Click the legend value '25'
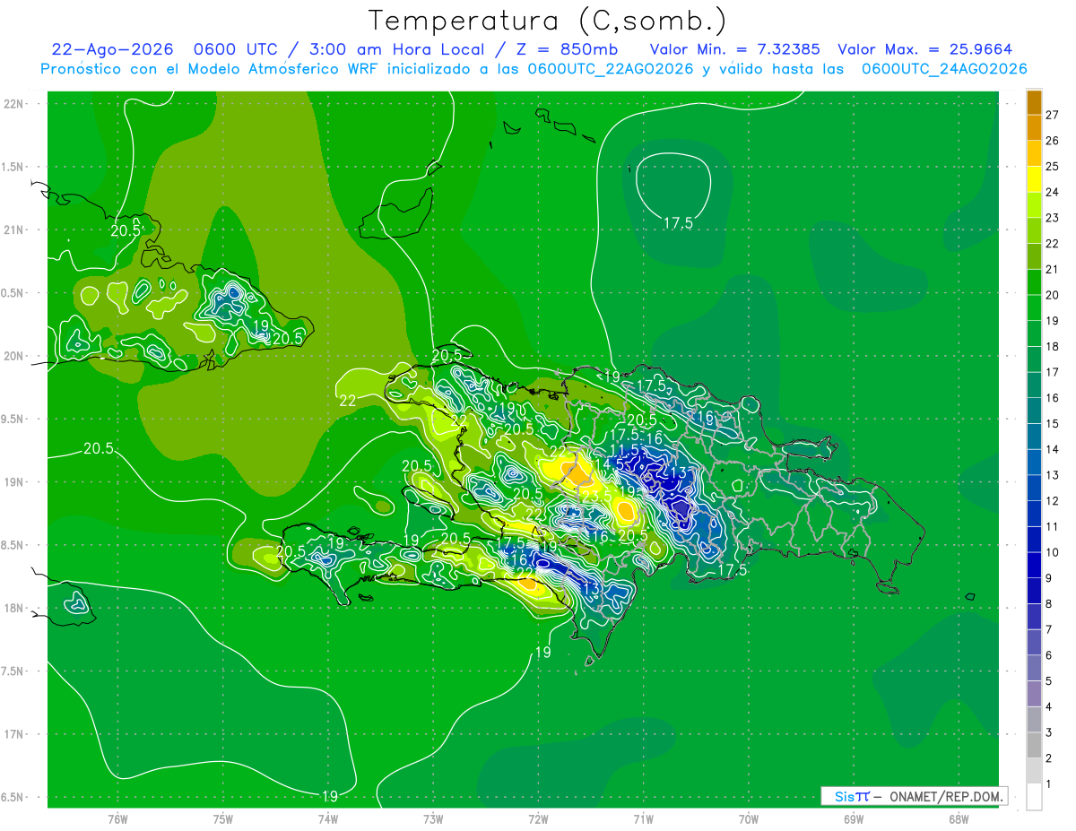The width and height of the screenshot is (1076, 831). 1052,166
